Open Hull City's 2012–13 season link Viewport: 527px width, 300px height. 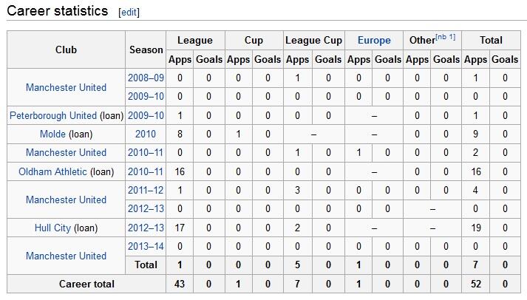pos(146,228)
